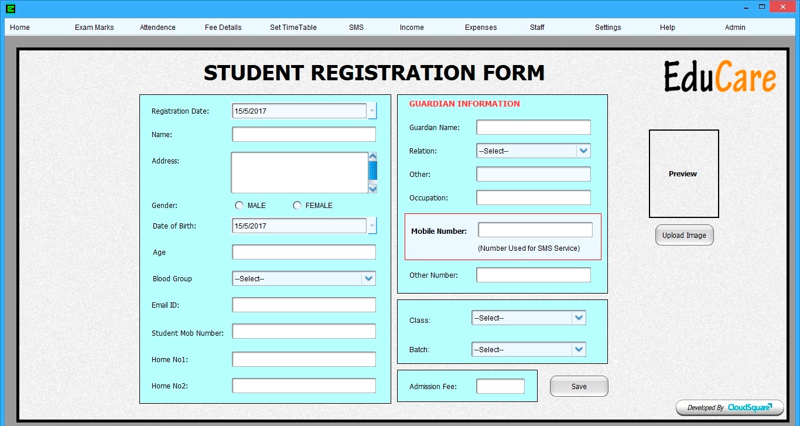This screenshot has width=800, height=426.
Task: Click the Developed By CloudSquare badge
Action: (730, 407)
